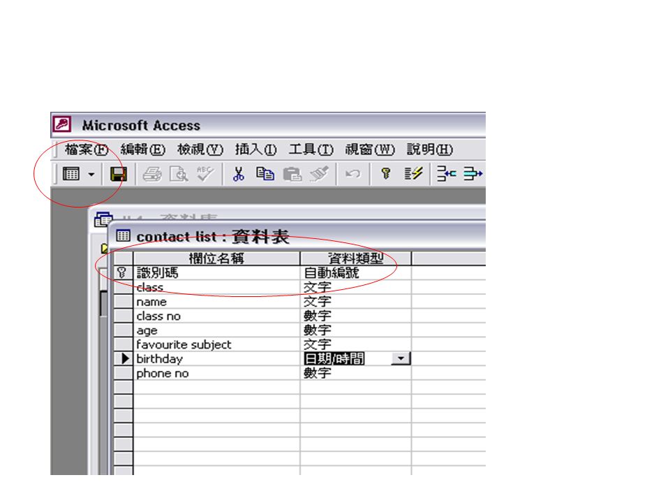670x503 pixels.
Task: Select the Format Painter brush icon
Action: click(319, 174)
